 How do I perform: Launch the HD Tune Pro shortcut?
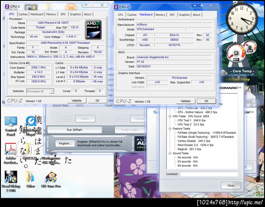point(51,180)
